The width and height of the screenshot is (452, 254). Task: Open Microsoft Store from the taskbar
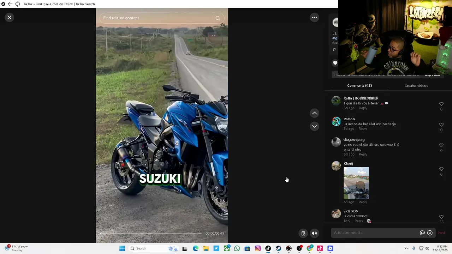(x=247, y=248)
